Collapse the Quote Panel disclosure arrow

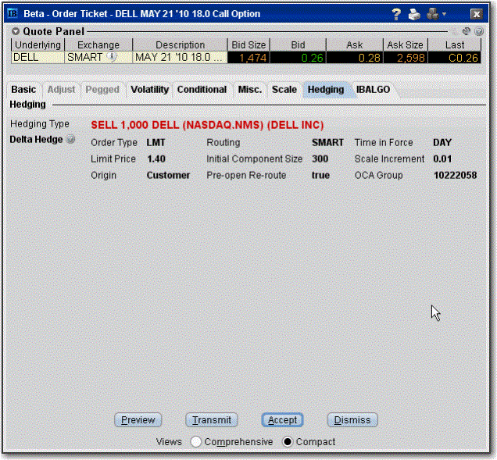point(16,31)
